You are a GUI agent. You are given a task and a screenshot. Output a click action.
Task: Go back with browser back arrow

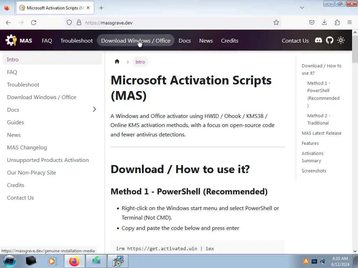(8, 23)
